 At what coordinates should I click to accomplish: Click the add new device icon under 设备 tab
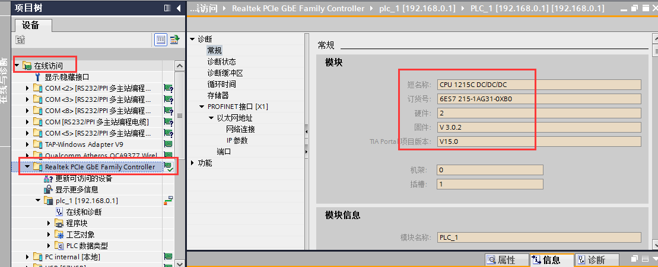click(20, 40)
